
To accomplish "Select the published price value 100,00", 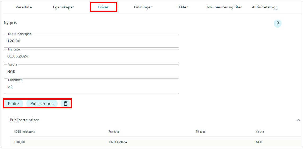I will pyautogui.click(x=19, y=142).
